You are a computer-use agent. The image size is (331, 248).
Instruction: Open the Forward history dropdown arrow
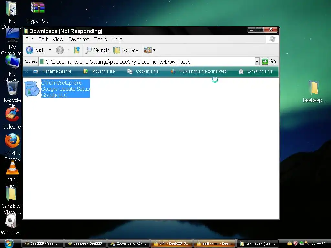[69, 50]
